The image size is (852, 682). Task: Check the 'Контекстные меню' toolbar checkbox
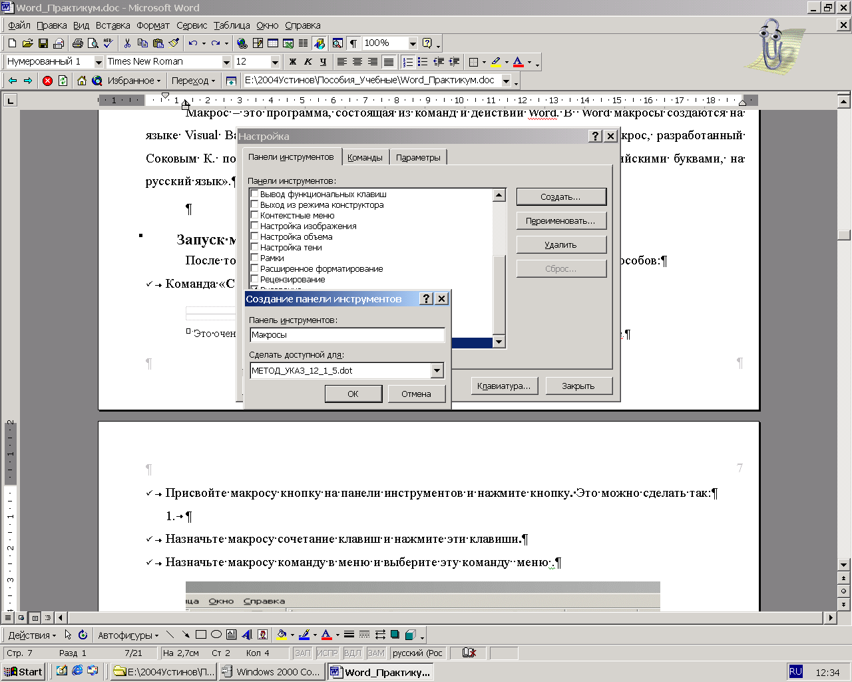pos(254,215)
